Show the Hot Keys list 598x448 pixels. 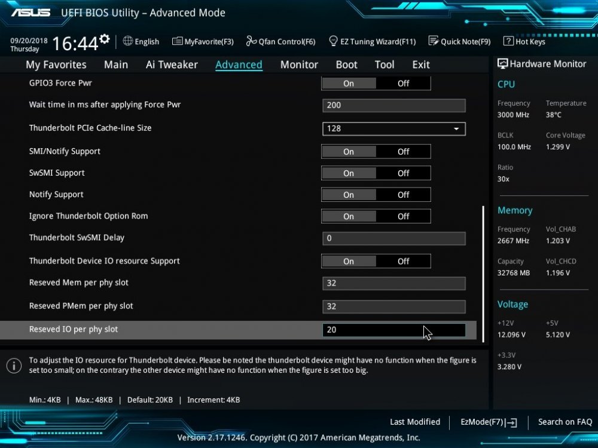(530, 42)
